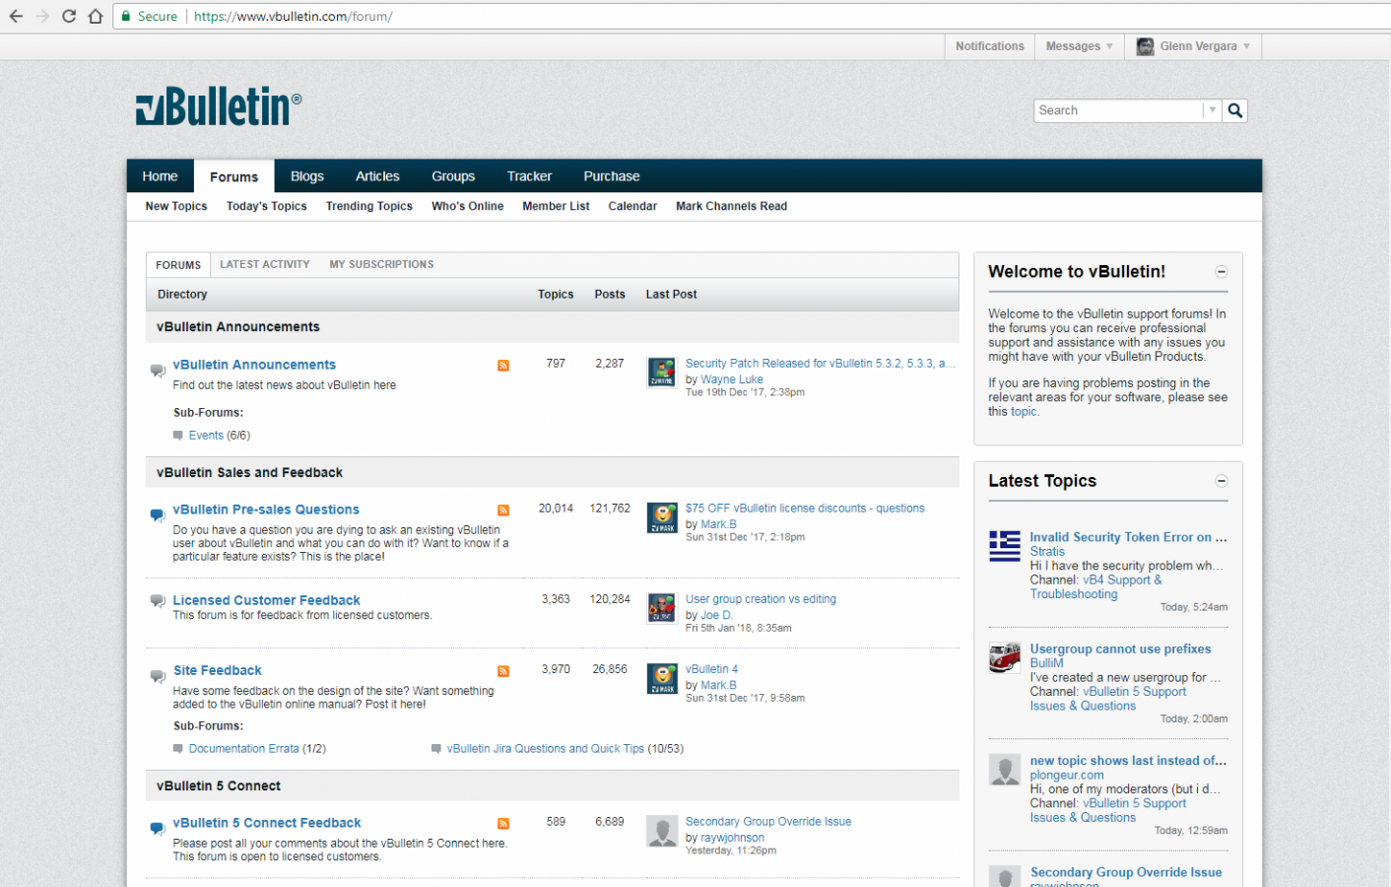This screenshot has width=1391, height=887.
Task: Click forum status icon beside vBulletin 5 Connect Feedback
Action: pos(158,829)
